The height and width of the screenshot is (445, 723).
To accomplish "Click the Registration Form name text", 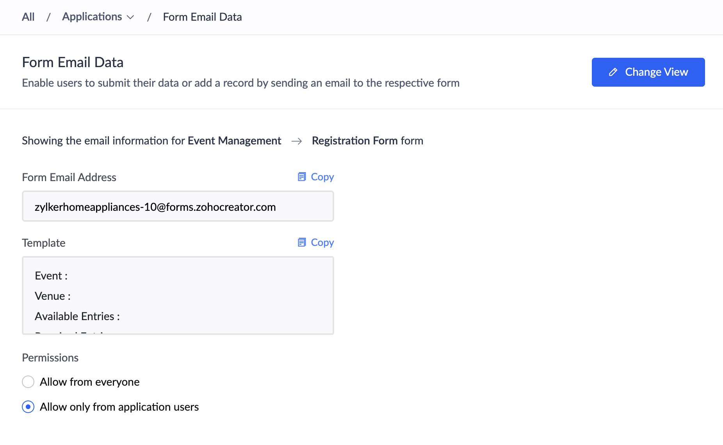I will (355, 141).
